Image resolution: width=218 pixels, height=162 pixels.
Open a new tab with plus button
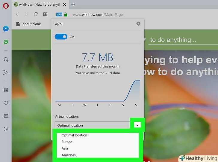coord(73,4)
